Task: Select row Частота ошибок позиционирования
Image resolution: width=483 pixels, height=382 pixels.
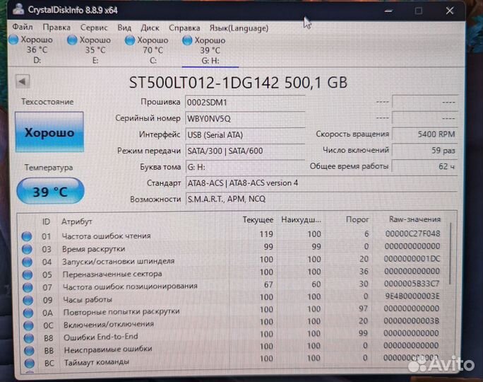Action: point(231,285)
